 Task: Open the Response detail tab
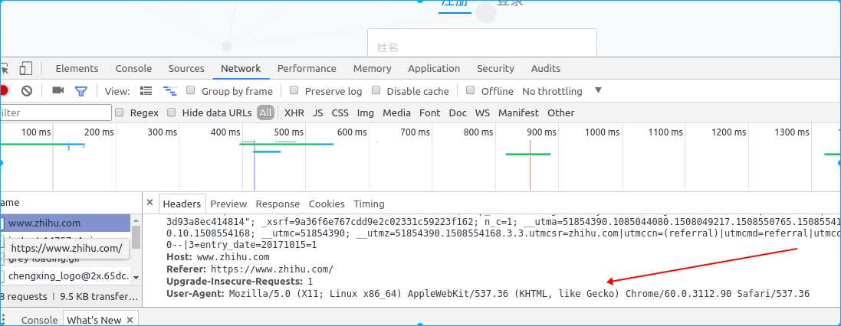pos(278,204)
